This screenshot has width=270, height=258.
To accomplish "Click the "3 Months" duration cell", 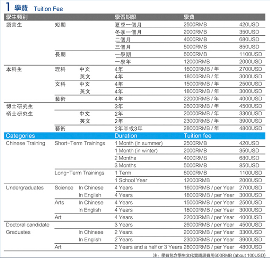I will 125,166.
